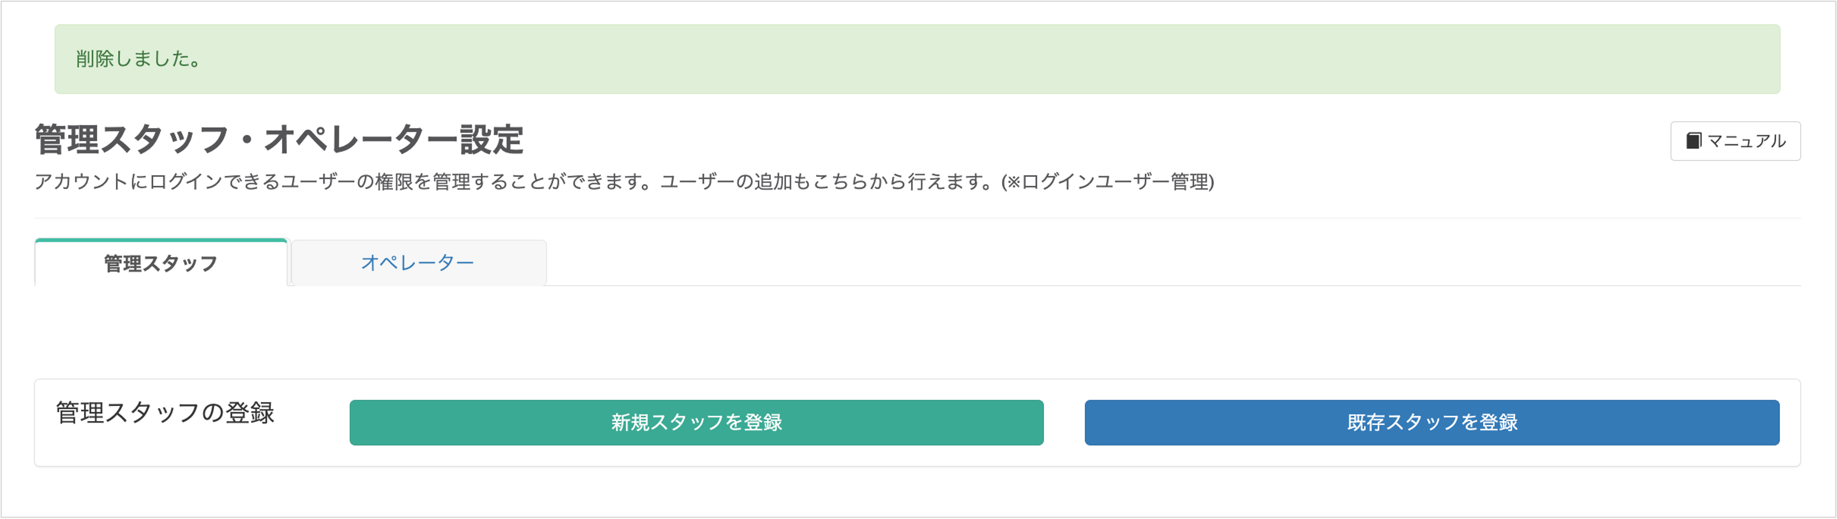This screenshot has height=519, width=1837.
Task: View operator settings via オペレーター link tab
Action: pos(418,262)
